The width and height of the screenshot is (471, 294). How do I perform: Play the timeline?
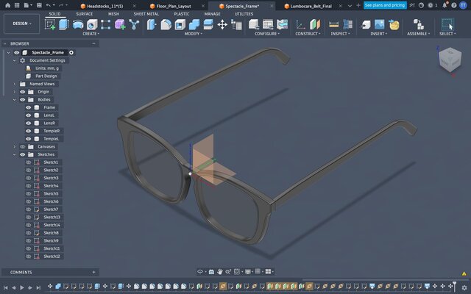click(x=22, y=287)
